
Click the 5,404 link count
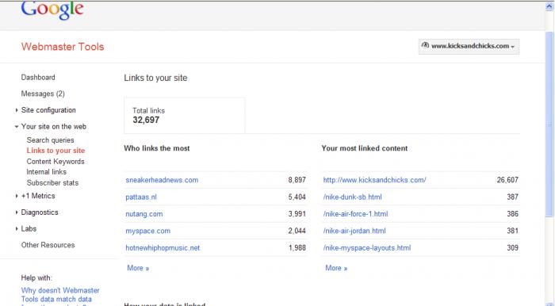297,197
